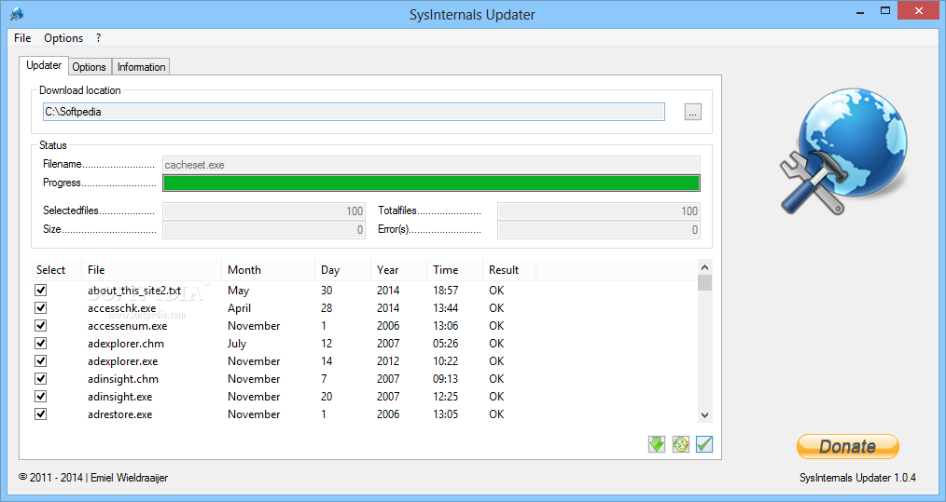Click the refresh file list icon
946x502 pixels.
pyautogui.click(x=680, y=444)
